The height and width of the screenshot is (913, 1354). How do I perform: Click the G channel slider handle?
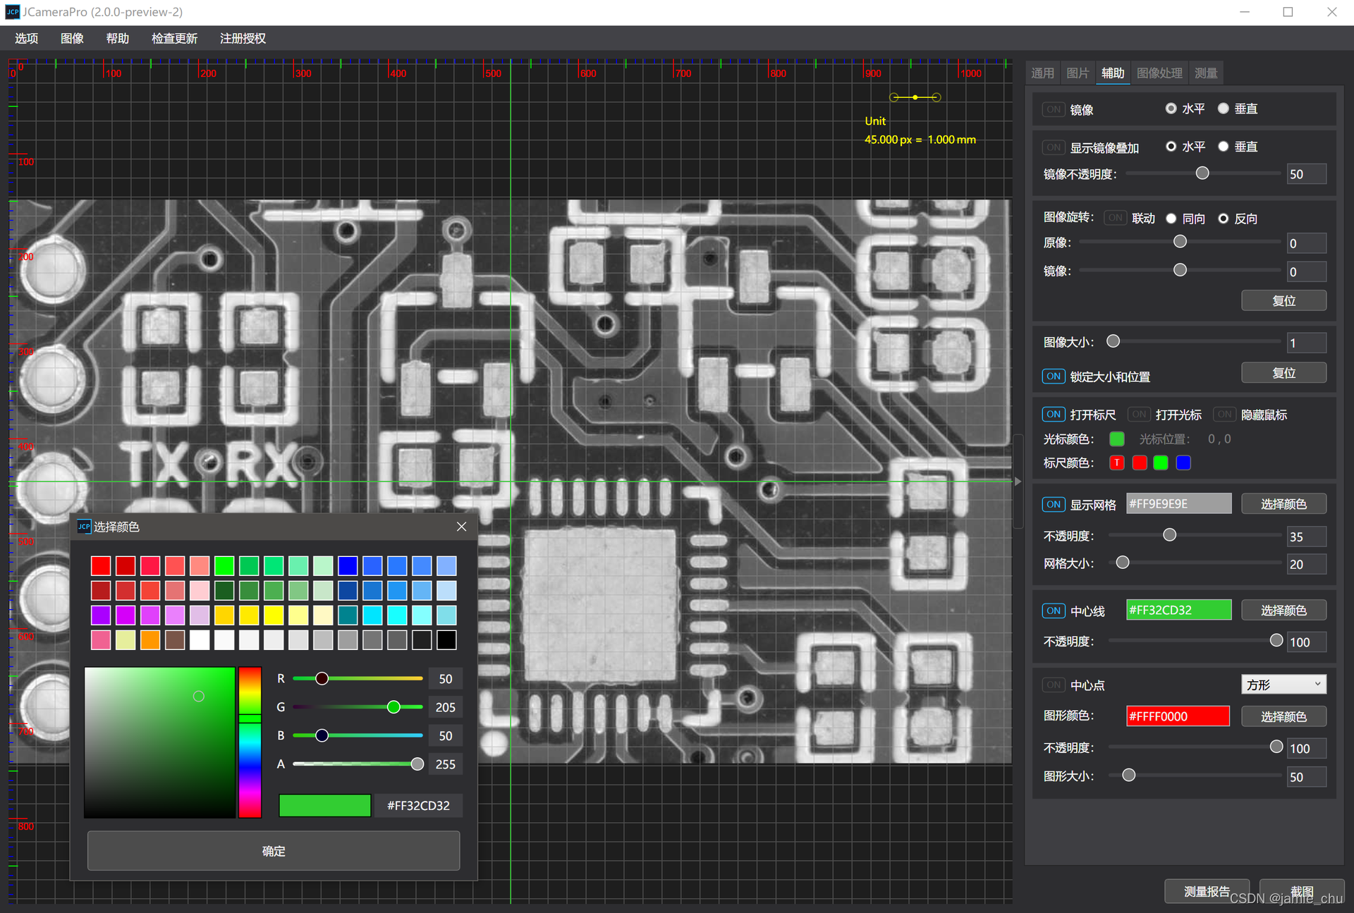point(394,706)
